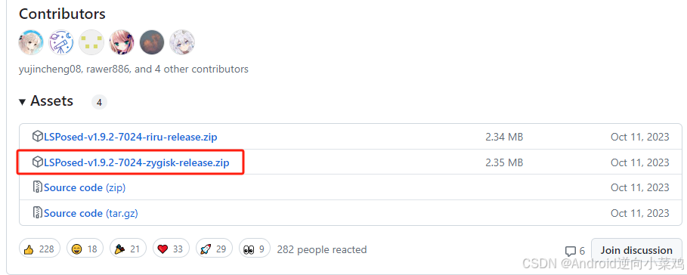687x275 pixels.
Task: Open the pink-haired anime avatar profile
Action: pos(122,42)
